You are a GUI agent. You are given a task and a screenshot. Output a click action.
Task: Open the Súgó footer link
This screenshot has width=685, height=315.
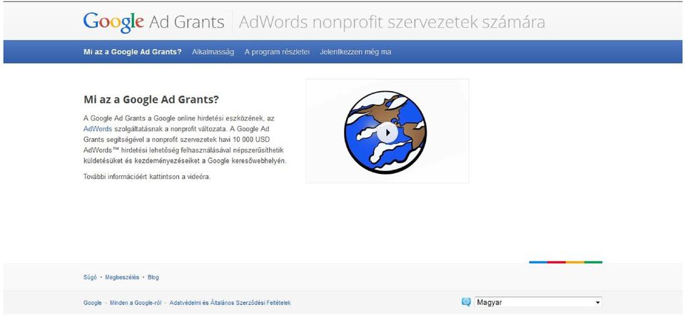pyautogui.click(x=90, y=277)
